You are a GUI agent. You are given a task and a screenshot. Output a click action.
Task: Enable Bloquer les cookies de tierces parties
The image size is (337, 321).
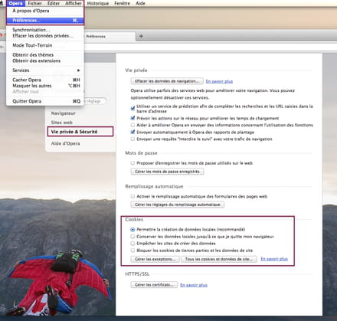[x=133, y=251]
